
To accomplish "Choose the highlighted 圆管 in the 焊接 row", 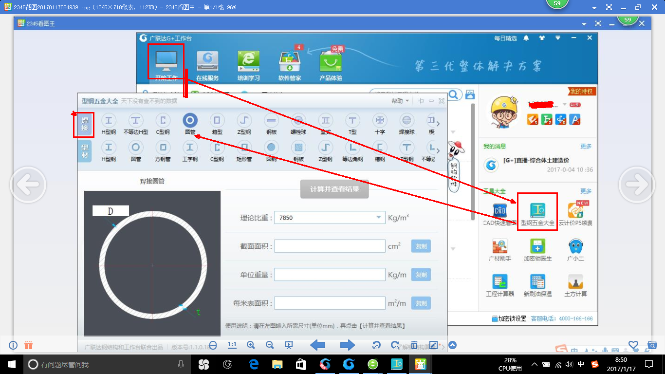I will (190, 124).
